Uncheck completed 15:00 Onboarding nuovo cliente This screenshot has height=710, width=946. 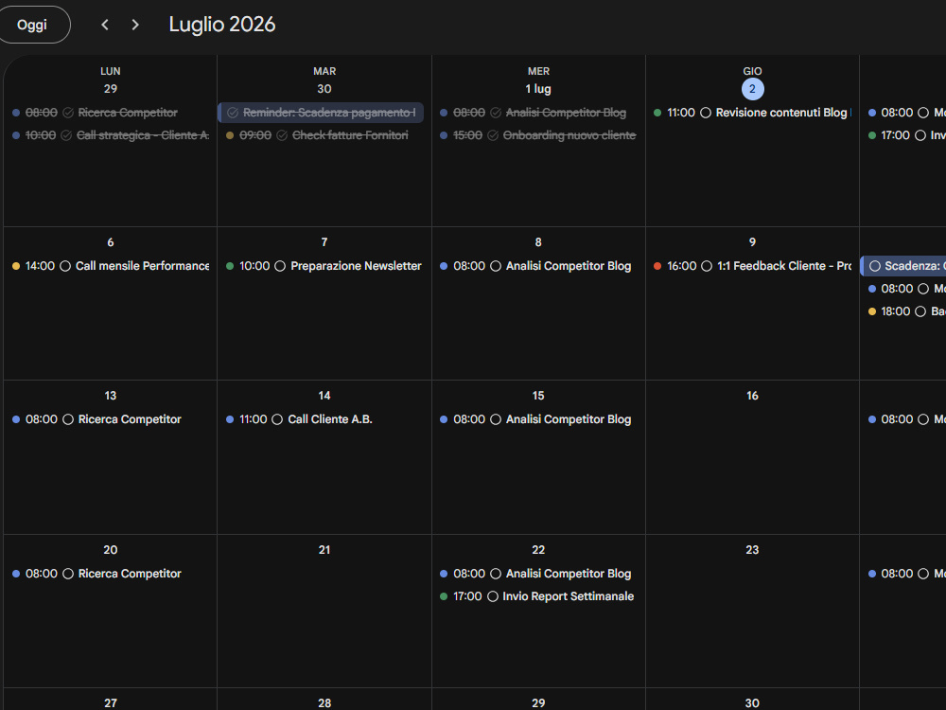coord(493,135)
